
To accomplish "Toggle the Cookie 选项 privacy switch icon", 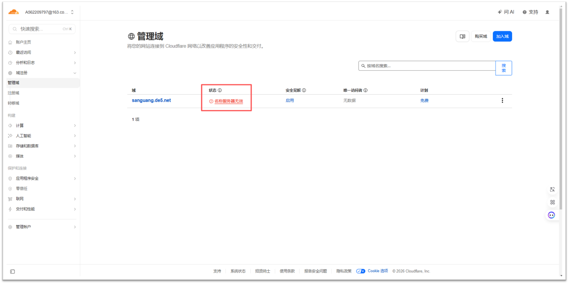I will click(x=361, y=271).
